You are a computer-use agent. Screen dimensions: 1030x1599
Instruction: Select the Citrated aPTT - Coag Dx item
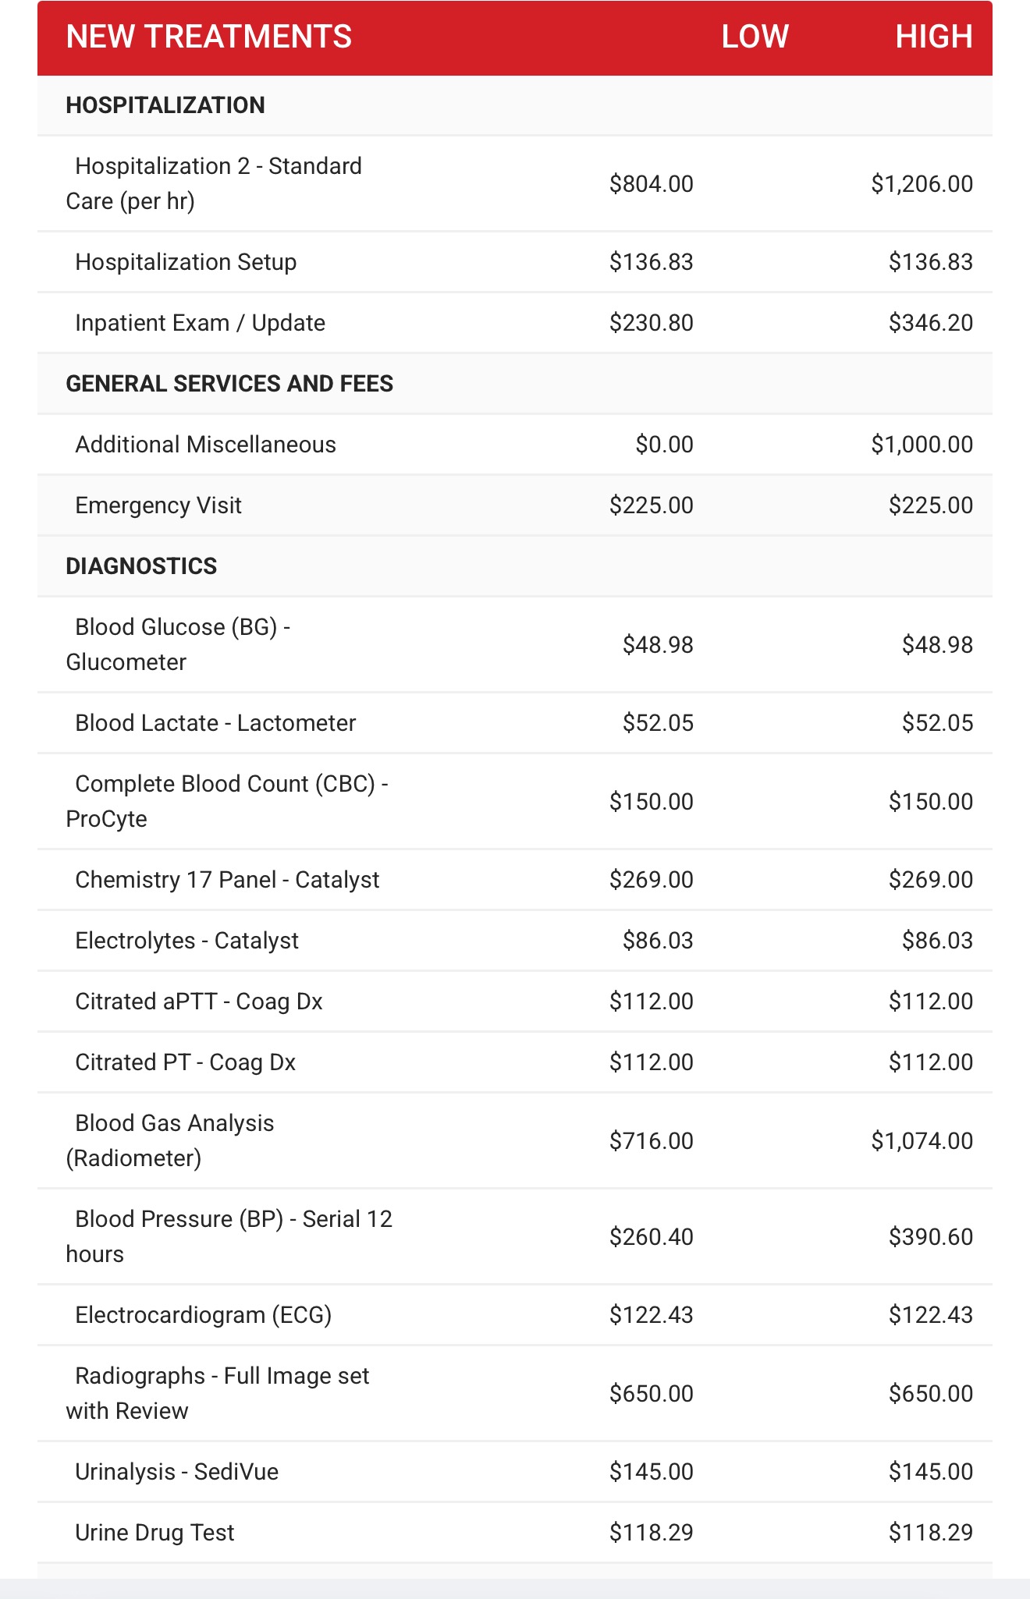[x=198, y=1002]
